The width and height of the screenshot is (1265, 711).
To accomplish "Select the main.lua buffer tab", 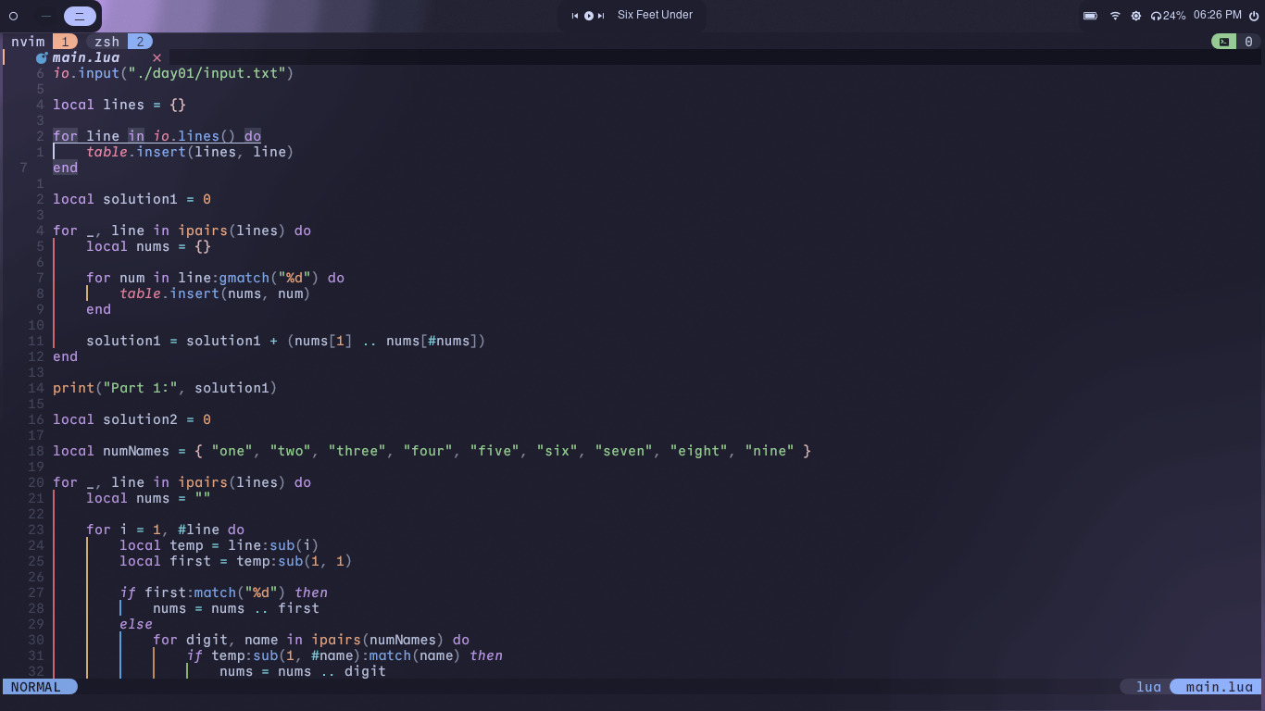I will 86,57.
